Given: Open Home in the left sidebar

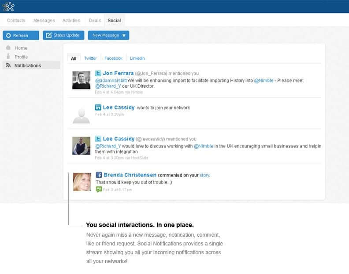Looking at the screenshot, I should point(21,48).
